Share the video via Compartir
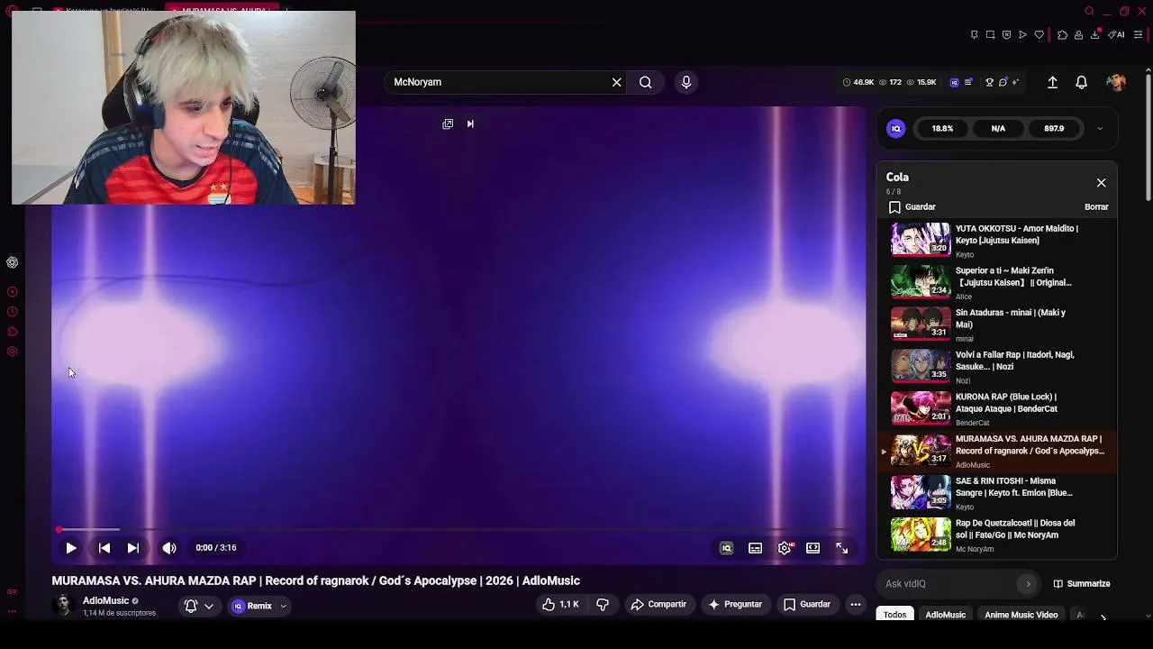1153x649 pixels. [x=658, y=605]
